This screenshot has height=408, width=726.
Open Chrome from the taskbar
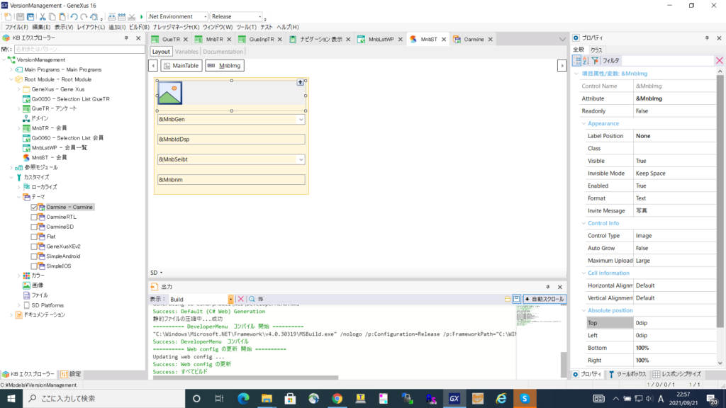point(337,398)
